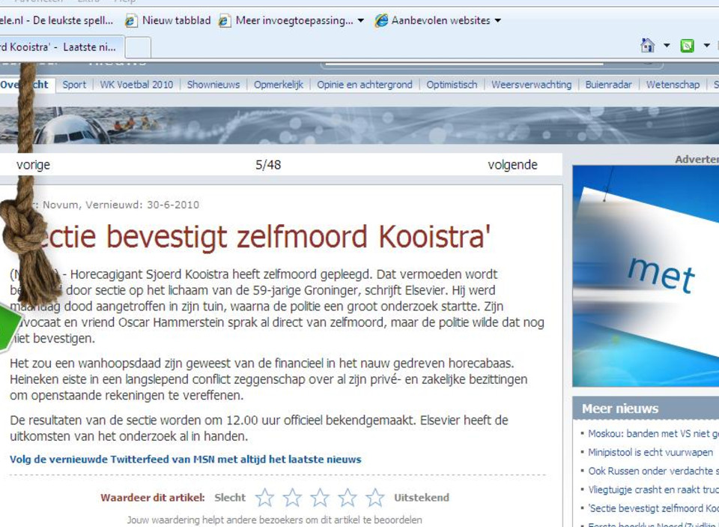Click the 'Novum, Vernieuwd: 30-6-2010' source line
The width and height of the screenshot is (719, 527).
point(121,205)
